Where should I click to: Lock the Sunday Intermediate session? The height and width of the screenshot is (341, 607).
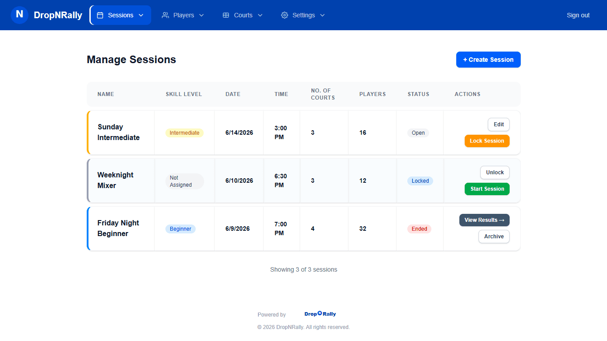[487, 141]
